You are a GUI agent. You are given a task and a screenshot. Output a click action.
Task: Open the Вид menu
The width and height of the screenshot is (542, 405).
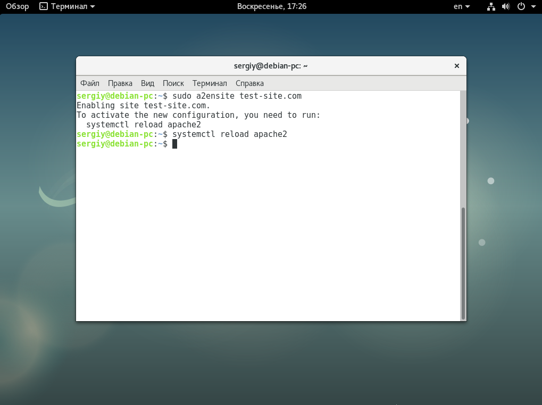click(147, 83)
